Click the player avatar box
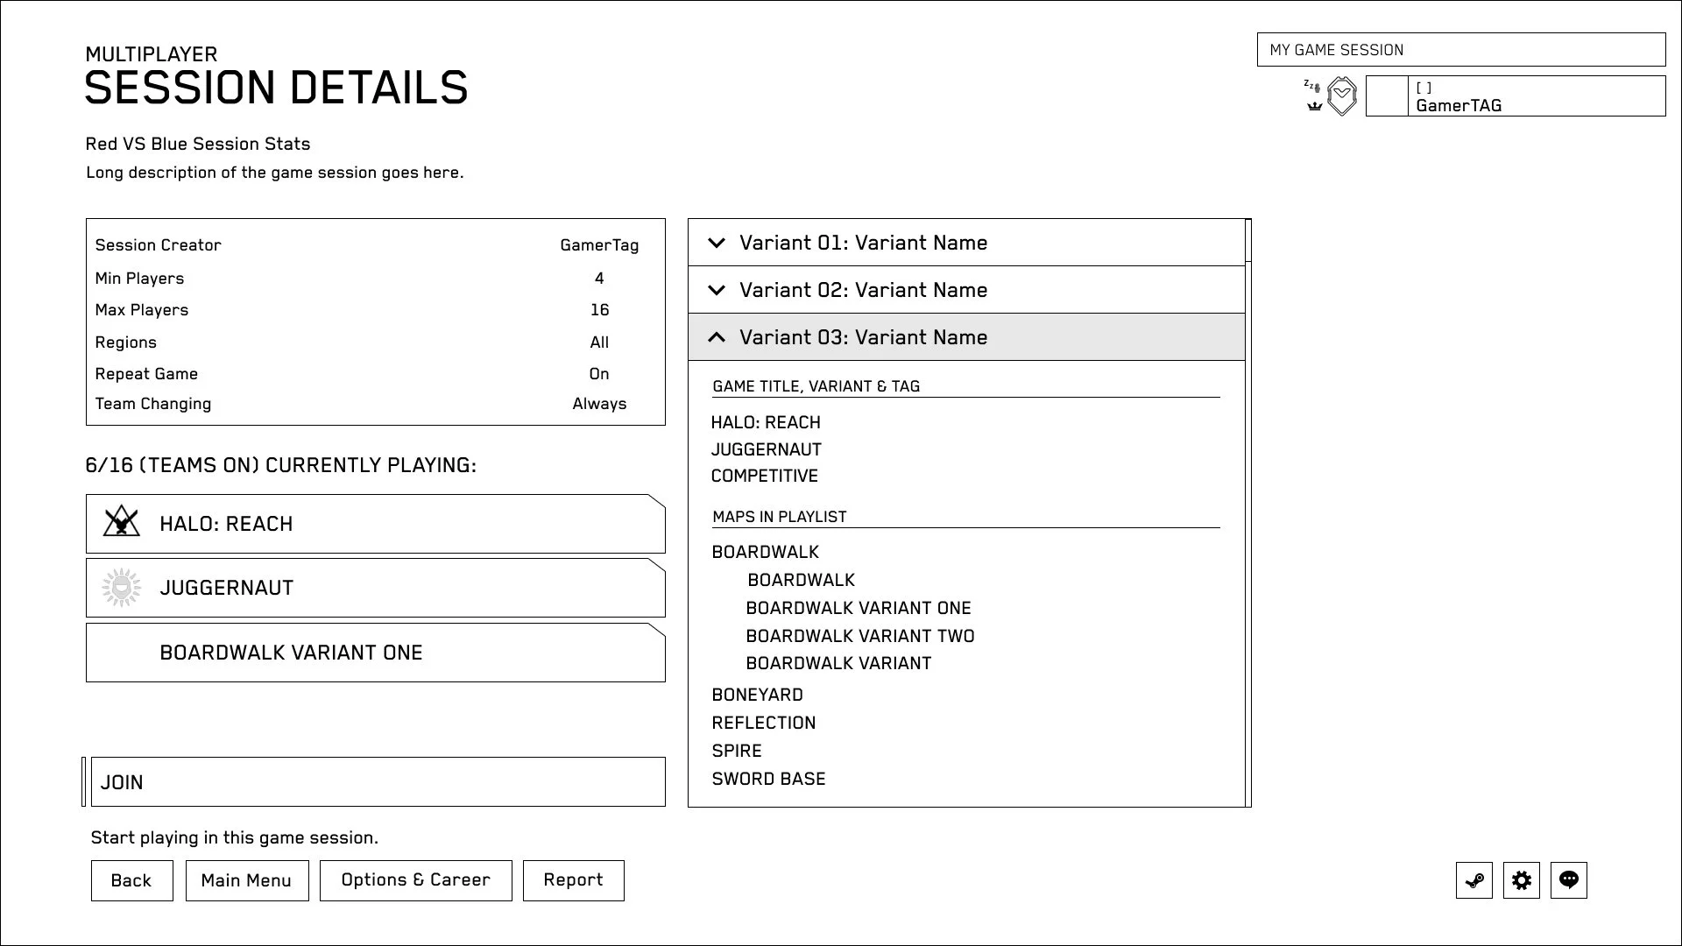Image resolution: width=1682 pixels, height=946 pixels. 1388,96
